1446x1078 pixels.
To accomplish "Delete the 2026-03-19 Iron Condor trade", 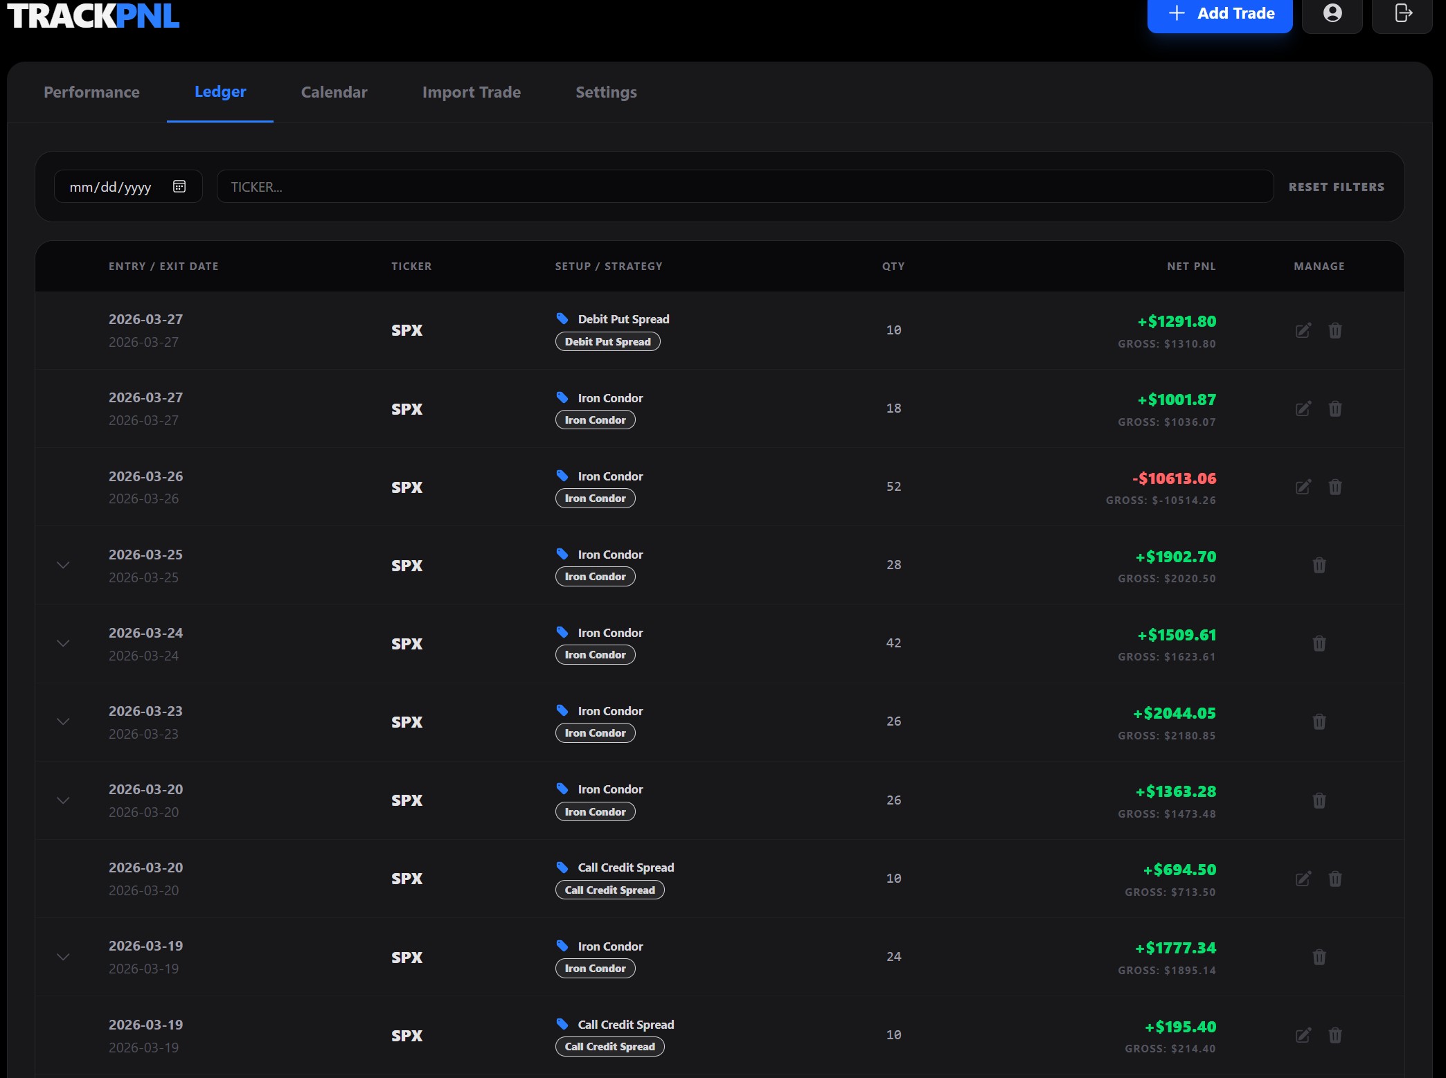I will 1319,957.
